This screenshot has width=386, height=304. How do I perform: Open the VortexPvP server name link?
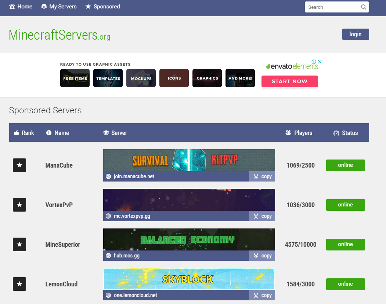coord(59,205)
